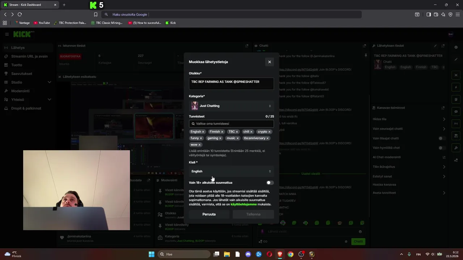Edit Lähetyksen tiedot with pencil icon
The width and height of the screenshot is (463, 260).
coord(435,46)
